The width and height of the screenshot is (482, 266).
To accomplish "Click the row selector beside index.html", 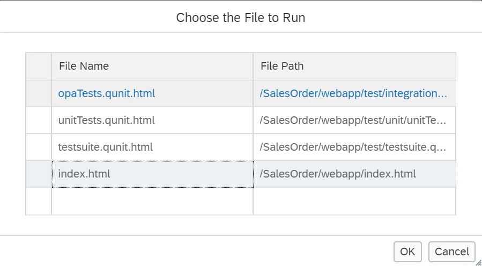I will (39, 174).
